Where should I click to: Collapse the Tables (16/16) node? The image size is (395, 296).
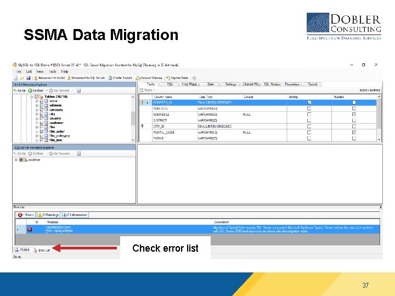click(32, 96)
